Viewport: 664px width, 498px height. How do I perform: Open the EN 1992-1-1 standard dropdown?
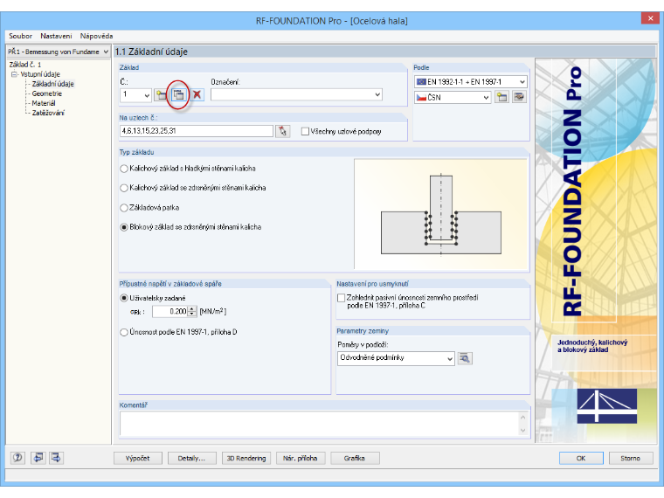tap(522, 82)
